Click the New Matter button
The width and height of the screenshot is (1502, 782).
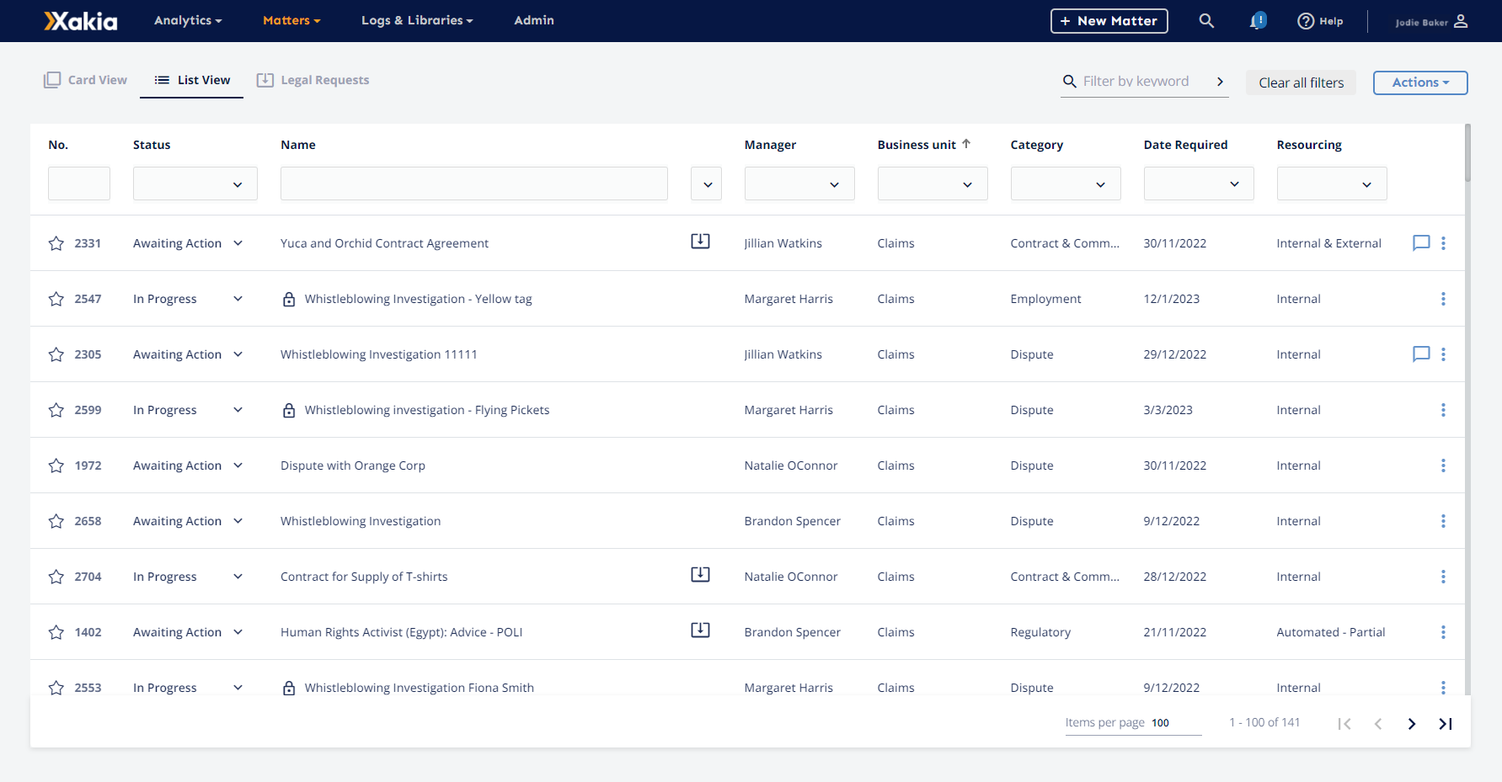[x=1109, y=21]
